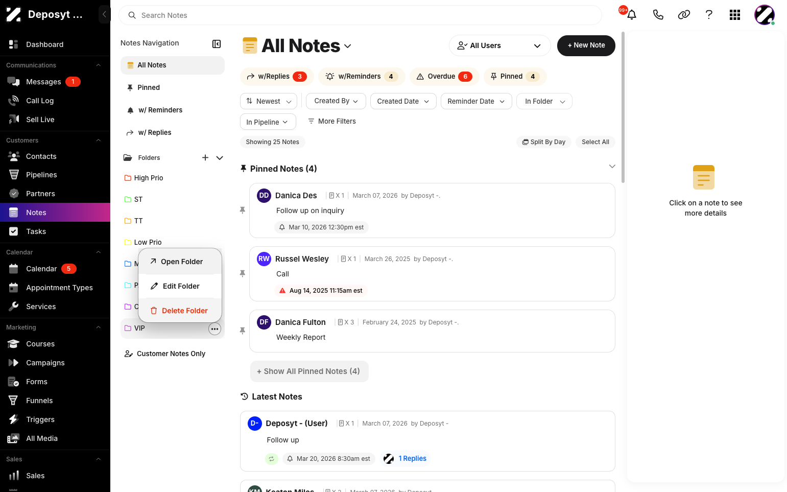Click Show All Pinned Notes (4)
The height and width of the screenshot is (492, 787).
coord(309,371)
